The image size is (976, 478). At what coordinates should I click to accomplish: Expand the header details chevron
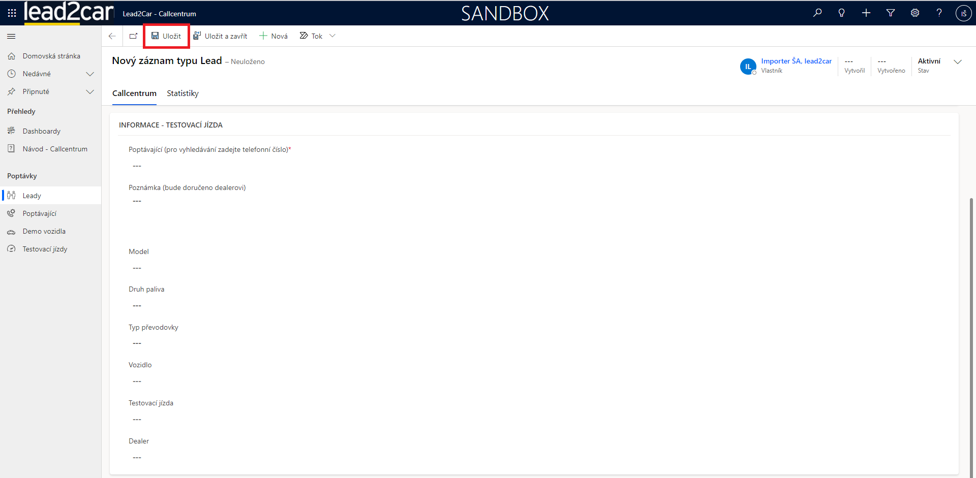pyautogui.click(x=958, y=62)
